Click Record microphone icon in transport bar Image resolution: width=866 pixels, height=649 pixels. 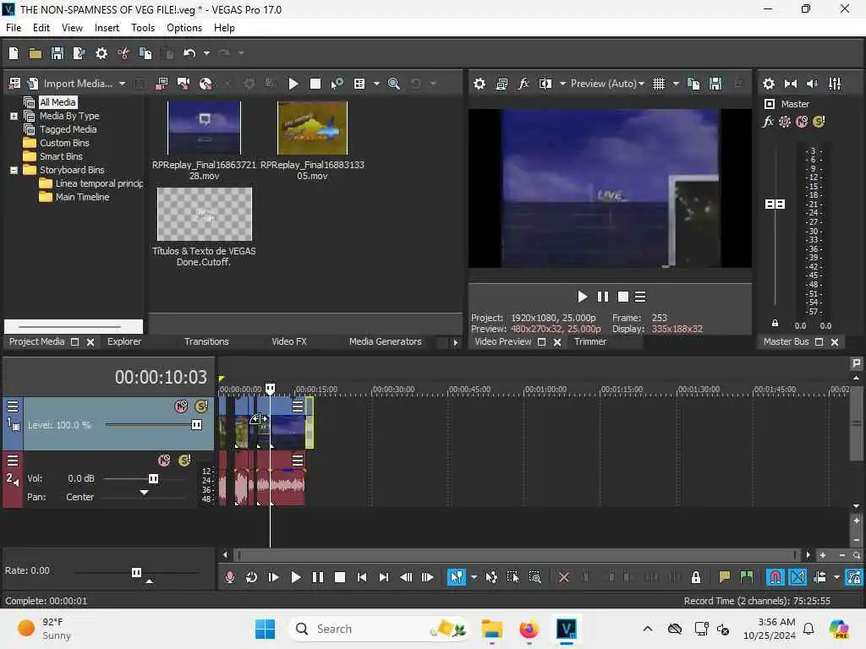230,577
